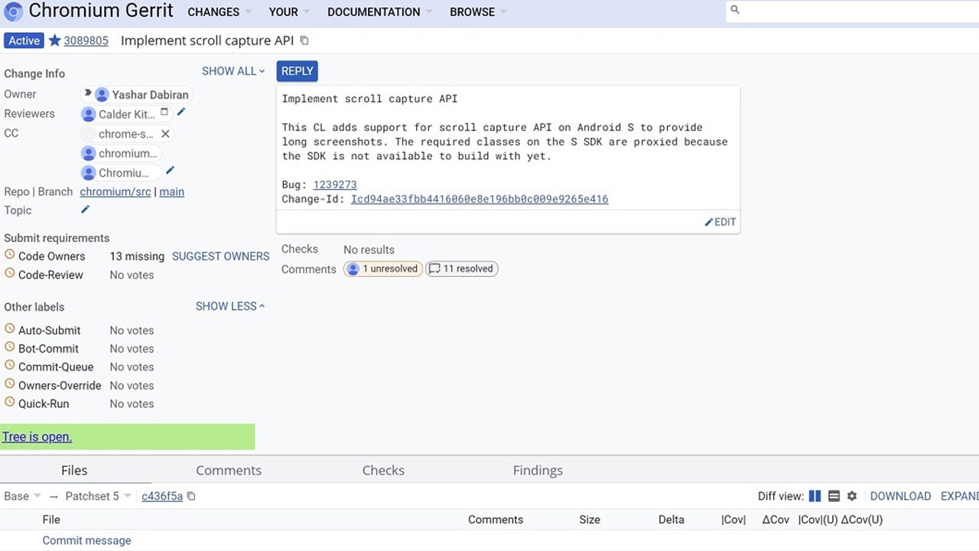Switch to the Files tab
This screenshot has width=979, height=551.
click(x=74, y=470)
